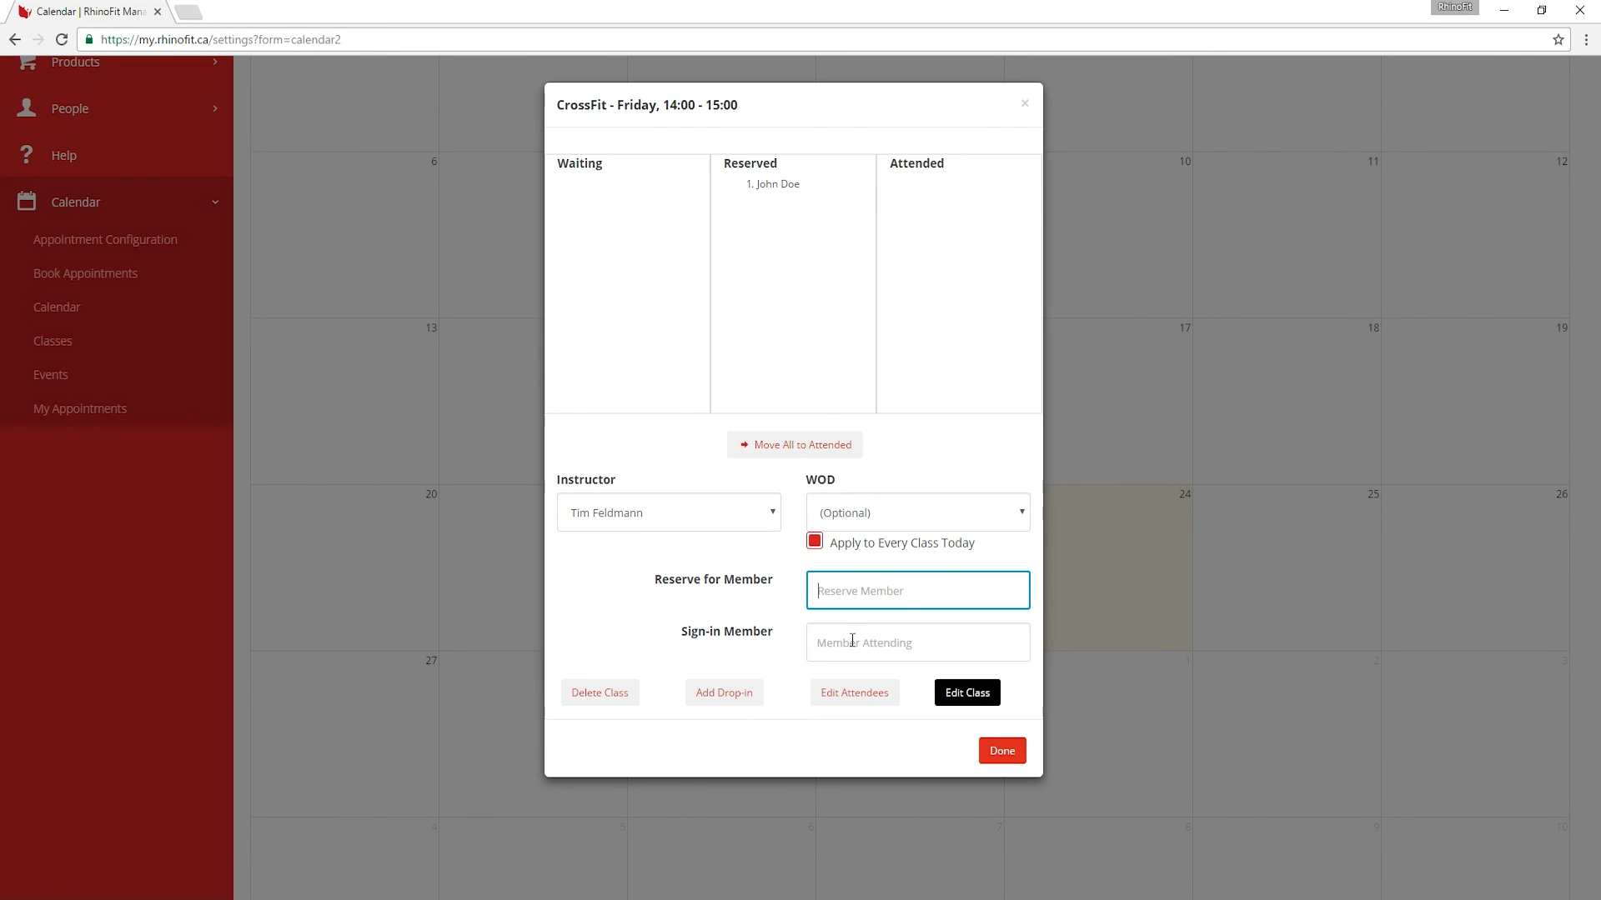This screenshot has width=1601, height=900.
Task: Reload the page in browser
Action: point(62,39)
